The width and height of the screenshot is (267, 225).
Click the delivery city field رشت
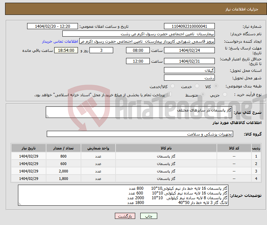click(x=189, y=78)
